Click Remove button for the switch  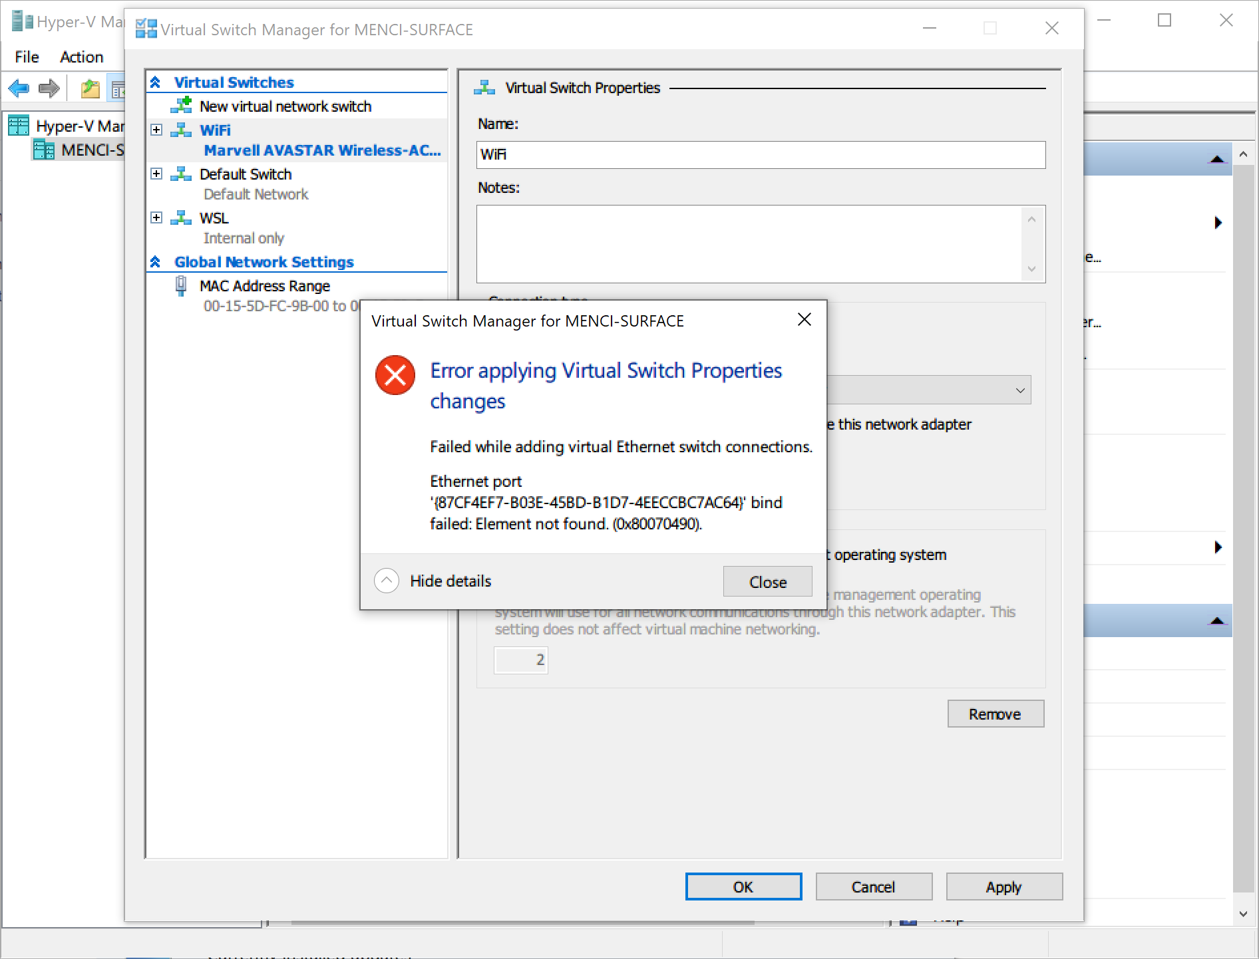pyautogui.click(x=995, y=714)
